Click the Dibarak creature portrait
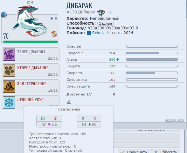This screenshot has height=153, width=187. click(30, 21)
